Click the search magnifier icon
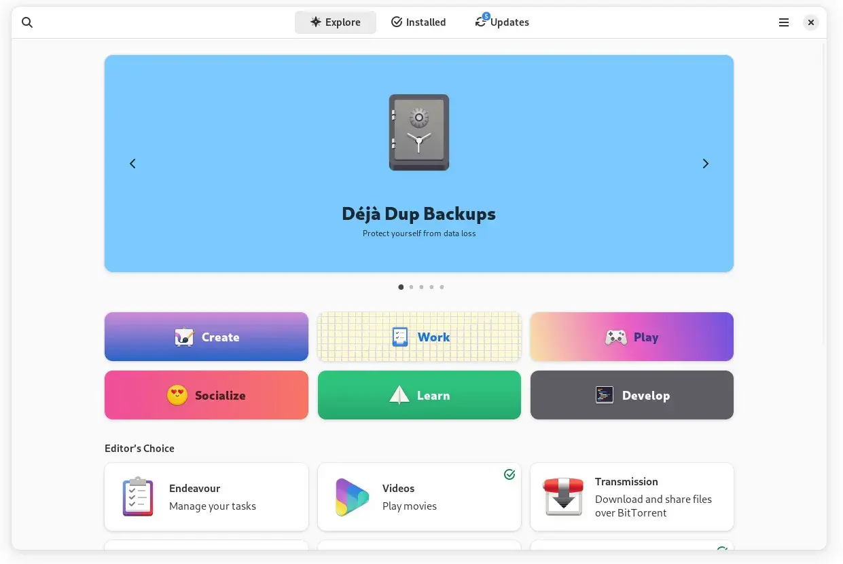Viewport: 843px width, 564px height. pos(27,22)
